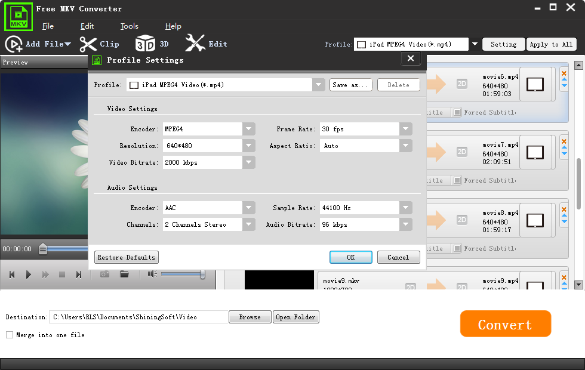Move movie8.mp4 down in the list
This screenshot has height=370, width=585.
[x=564, y=221]
